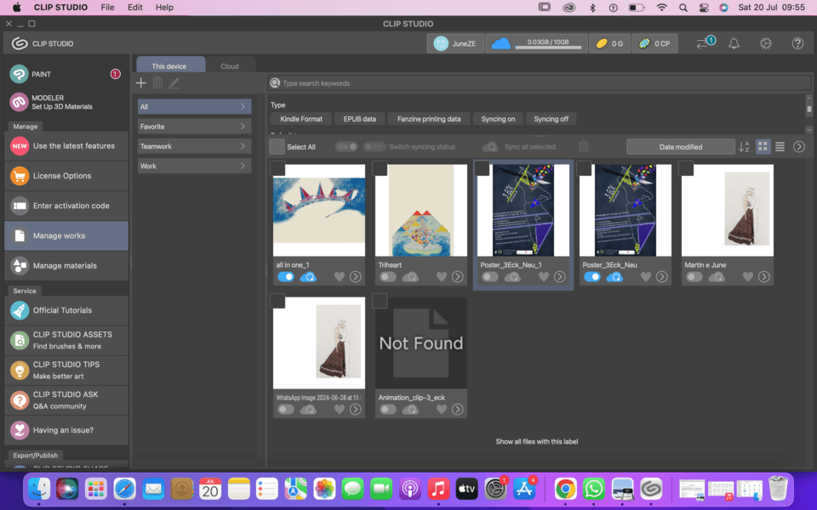This screenshot has width=817, height=510.
Task: Open the Date modified sort dropdown
Action: [x=680, y=147]
